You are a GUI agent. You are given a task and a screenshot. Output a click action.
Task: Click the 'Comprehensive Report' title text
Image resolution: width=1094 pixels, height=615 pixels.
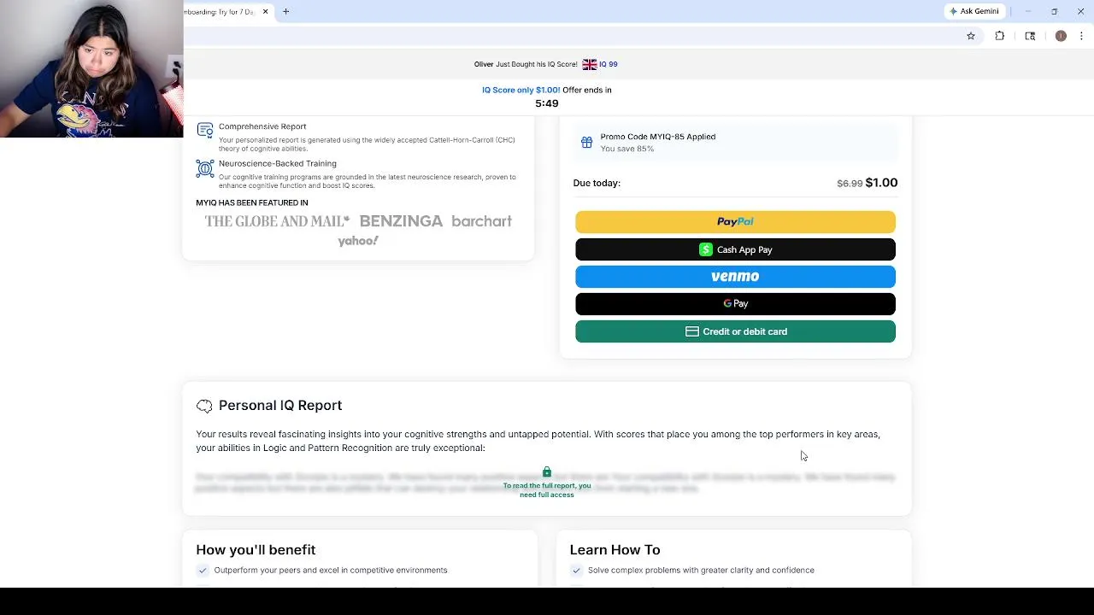click(x=262, y=126)
